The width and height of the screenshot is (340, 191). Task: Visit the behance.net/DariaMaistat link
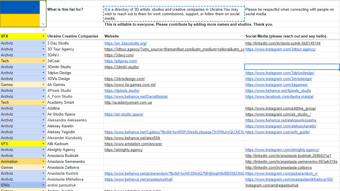point(136,97)
